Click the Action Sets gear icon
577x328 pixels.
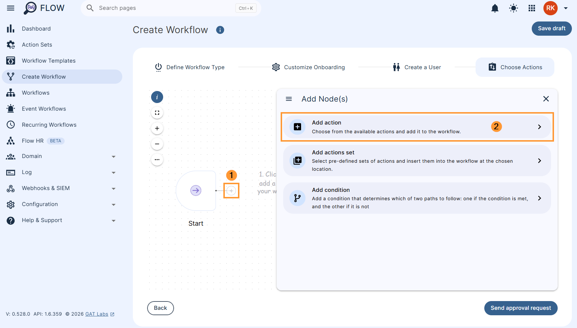[x=11, y=44]
